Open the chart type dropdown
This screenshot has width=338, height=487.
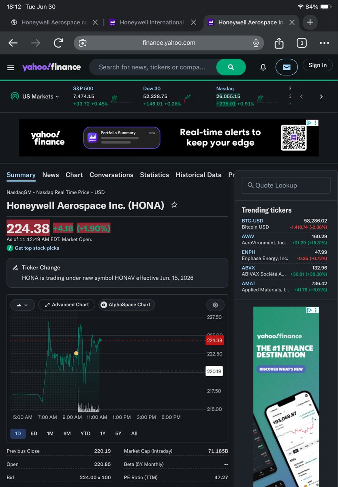tap(22, 305)
